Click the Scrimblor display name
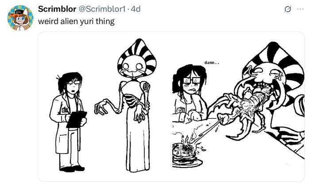 pos(57,9)
